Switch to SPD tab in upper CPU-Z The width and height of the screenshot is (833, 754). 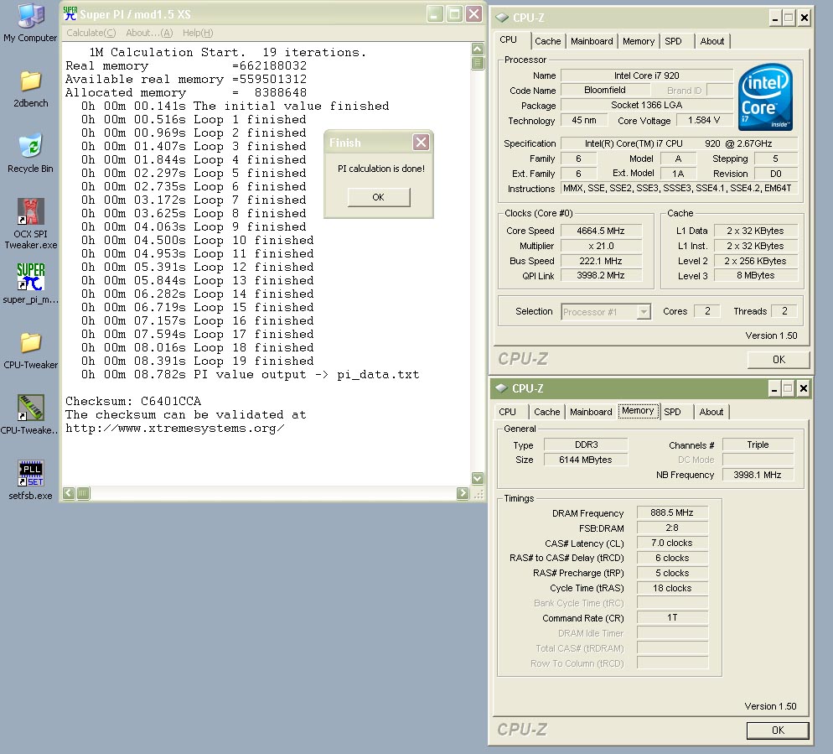[x=673, y=41]
